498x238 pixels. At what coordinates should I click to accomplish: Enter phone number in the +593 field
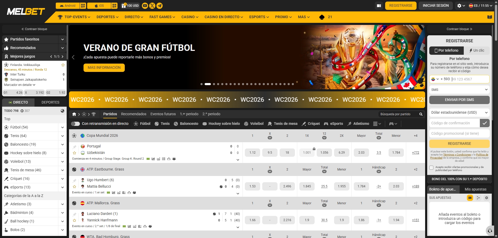point(470,79)
